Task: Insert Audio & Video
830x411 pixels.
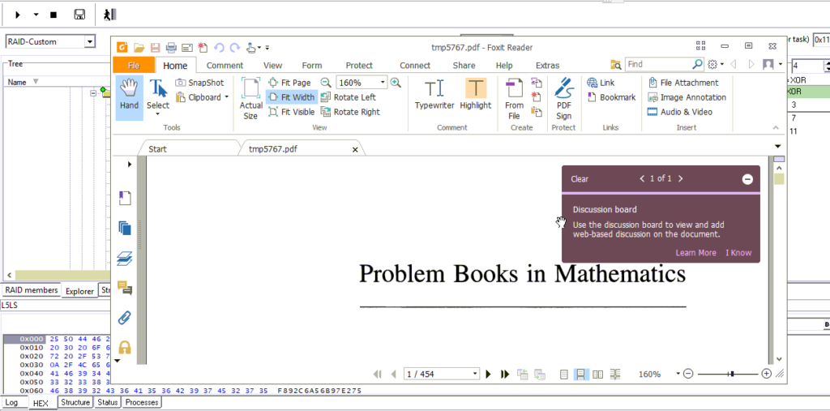Action: tap(680, 112)
